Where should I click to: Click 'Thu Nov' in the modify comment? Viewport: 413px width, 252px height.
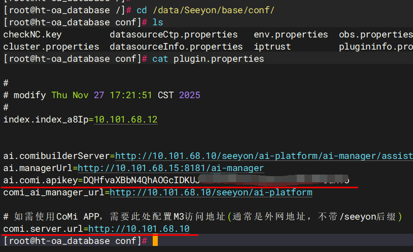pyautogui.click(x=70, y=95)
